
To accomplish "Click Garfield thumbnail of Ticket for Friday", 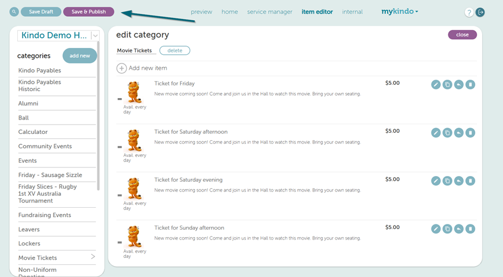I will [134, 92].
